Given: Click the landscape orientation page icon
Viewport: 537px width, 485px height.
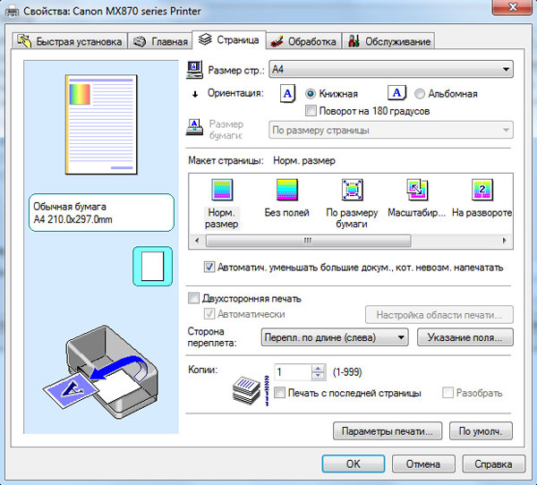Looking at the screenshot, I should pyautogui.click(x=396, y=92).
